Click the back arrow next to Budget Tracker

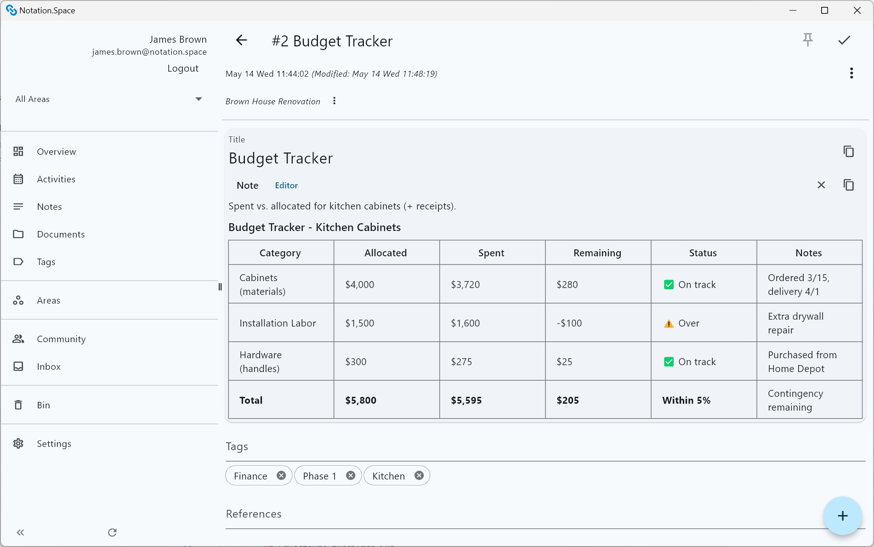tap(241, 40)
